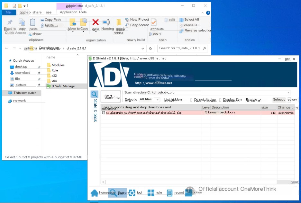This screenshot has height=203, width=301.
Task: Click the new folder icon
Action: click(x=119, y=22)
